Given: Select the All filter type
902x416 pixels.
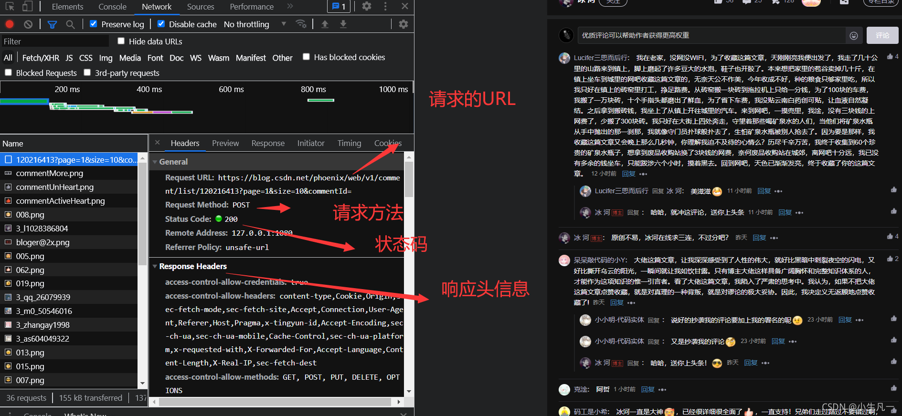Looking at the screenshot, I should (x=8, y=58).
